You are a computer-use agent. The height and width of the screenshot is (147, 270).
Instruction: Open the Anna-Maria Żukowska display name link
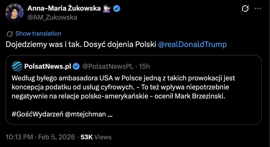pyautogui.click(x=64, y=8)
